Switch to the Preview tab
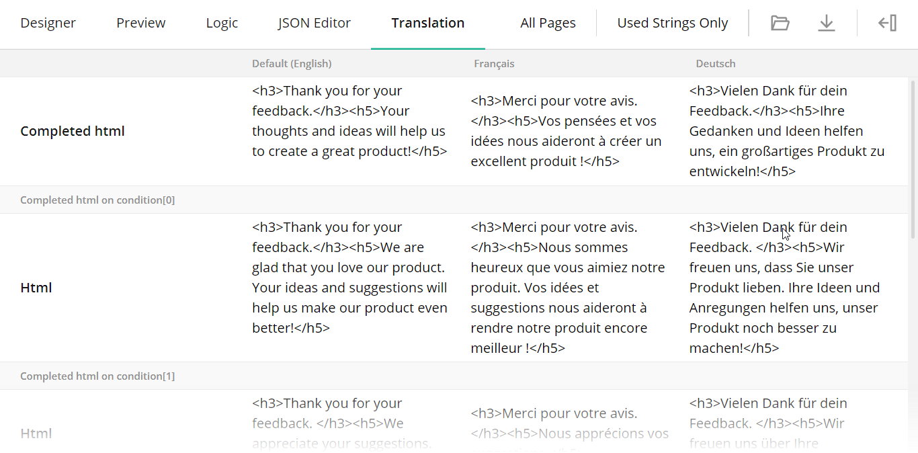The height and width of the screenshot is (453, 918). [140, 22]
